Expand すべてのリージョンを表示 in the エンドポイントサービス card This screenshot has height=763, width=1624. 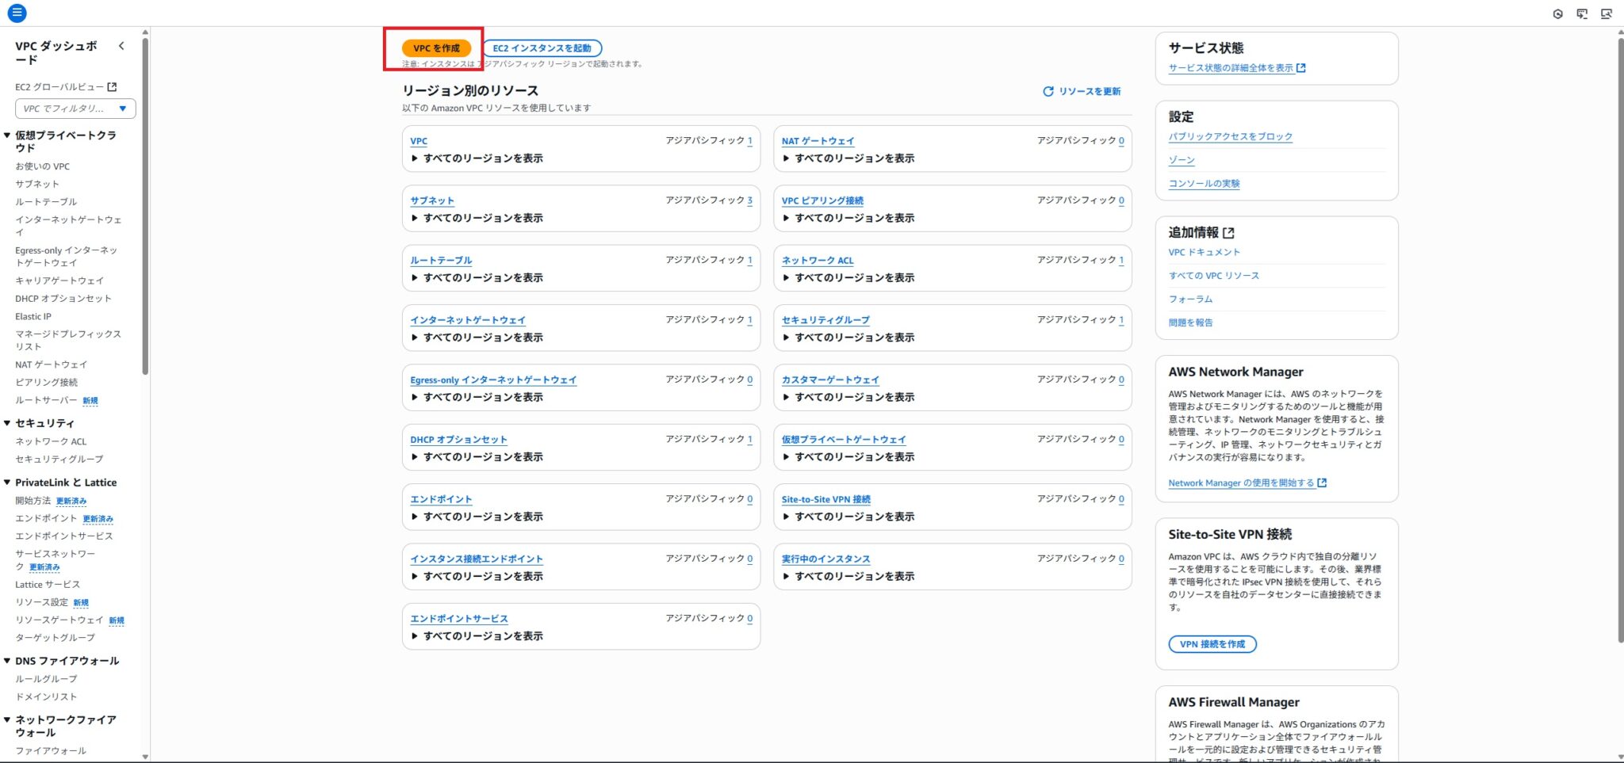[477, 636]
